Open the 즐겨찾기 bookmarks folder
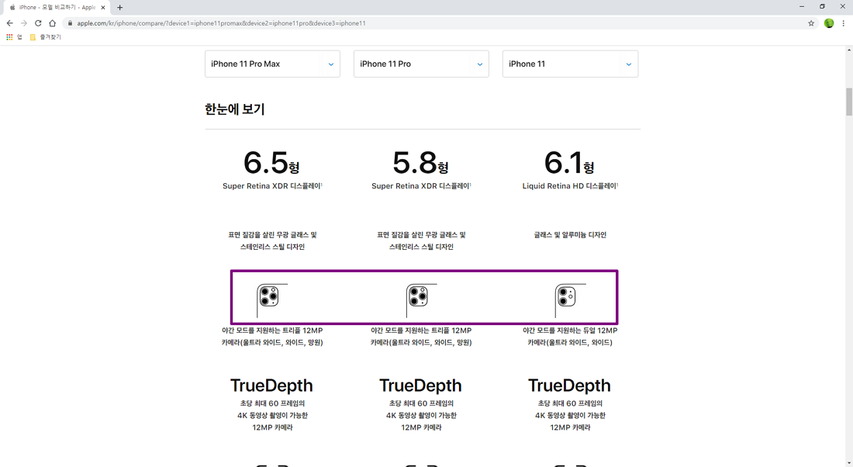Viewport: 853px width, 467px height. [45, 37]
